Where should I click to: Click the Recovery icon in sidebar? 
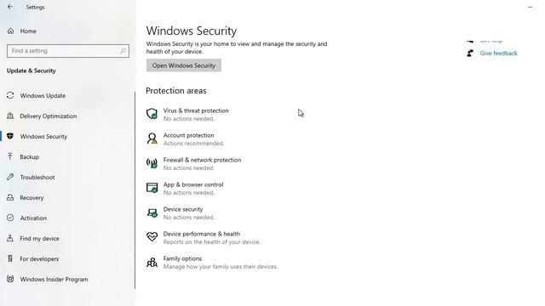pos(10,197)
